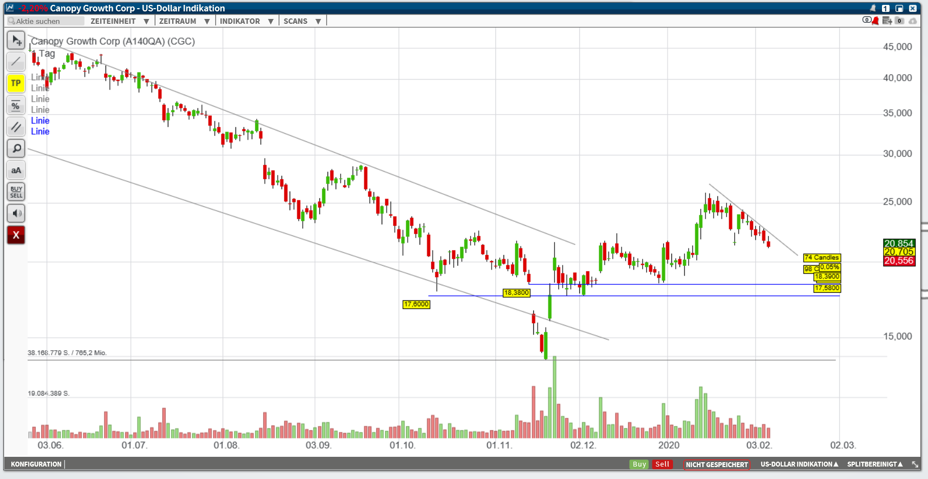928x479 pixels.
Task: Click the 30,000 price axis label
Action: pos(897,154)
